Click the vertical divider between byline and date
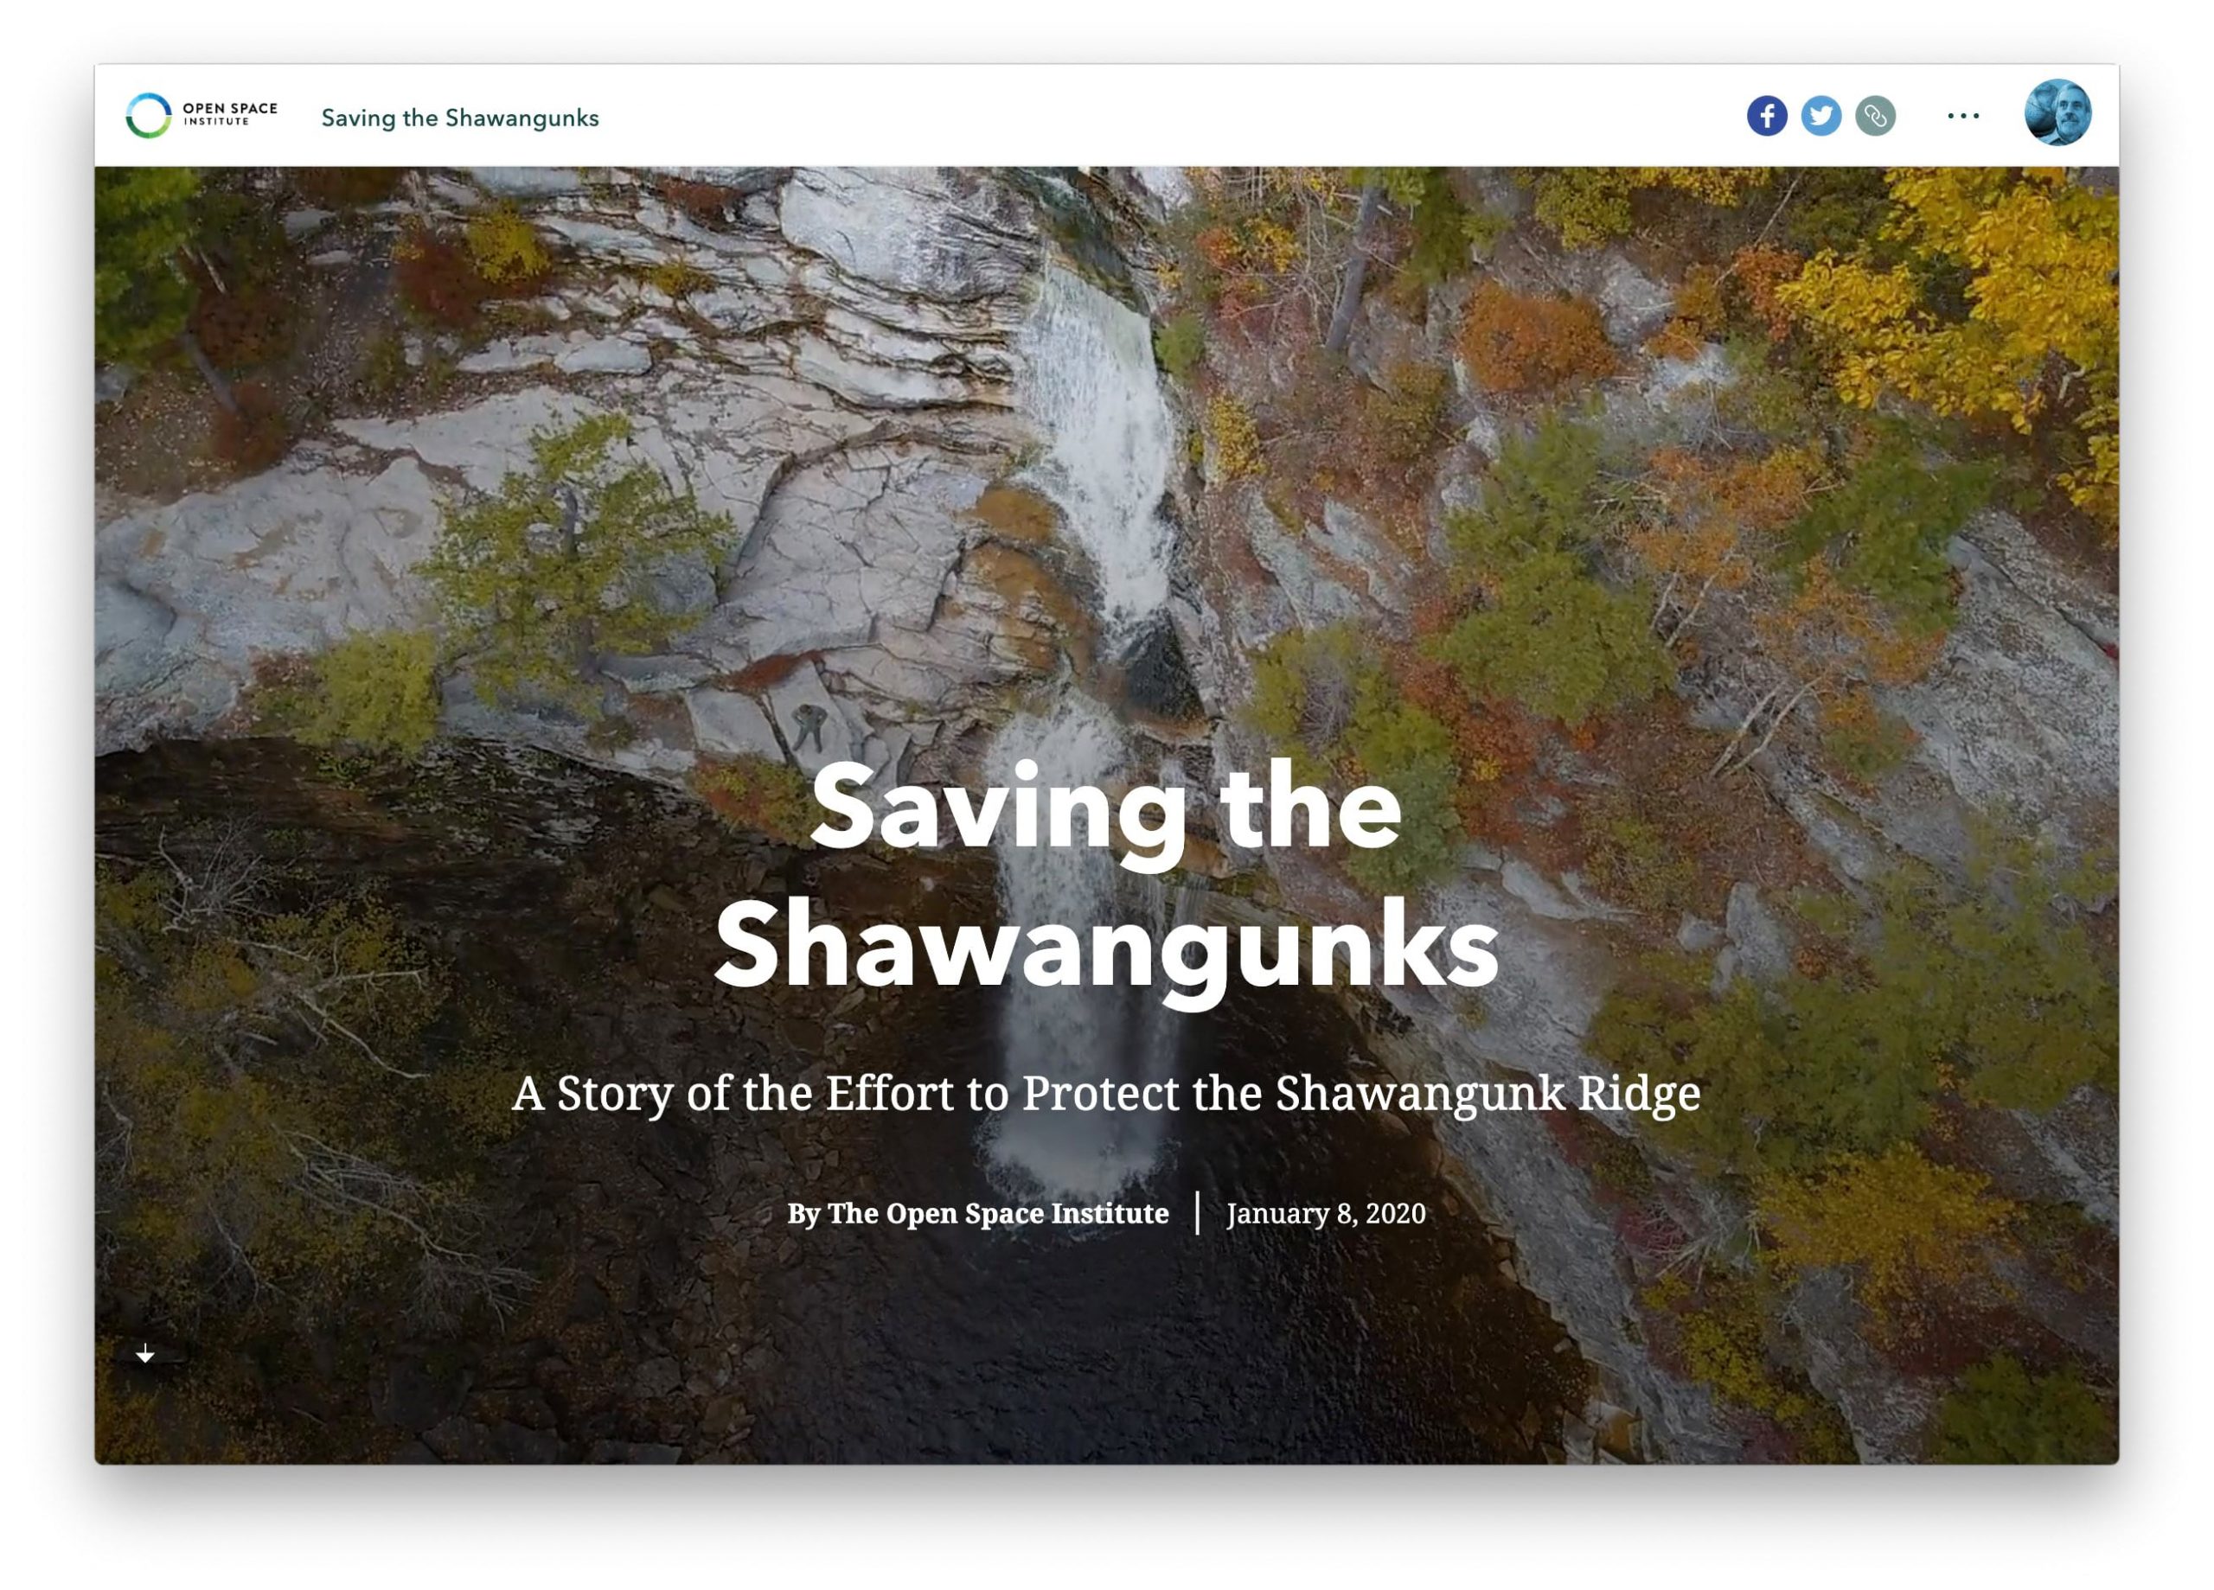Image resolution: width=2214 pixels, height=1590 pixels. pos(1197,1213)
